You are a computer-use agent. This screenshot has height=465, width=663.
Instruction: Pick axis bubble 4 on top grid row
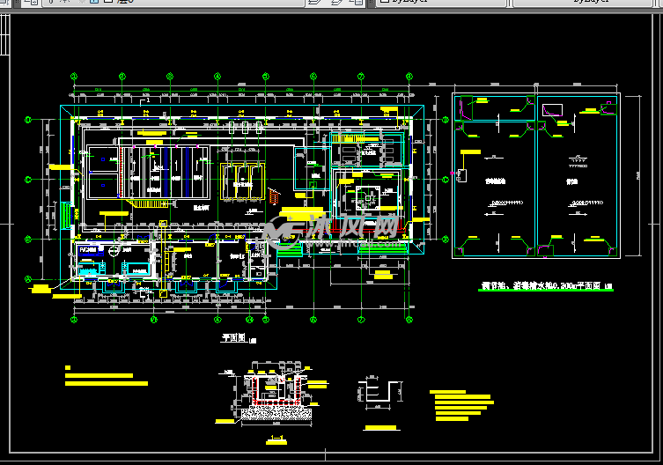(x=217, y=77)
